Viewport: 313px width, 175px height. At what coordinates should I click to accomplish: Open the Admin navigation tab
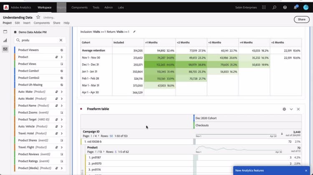coord(109,7)
